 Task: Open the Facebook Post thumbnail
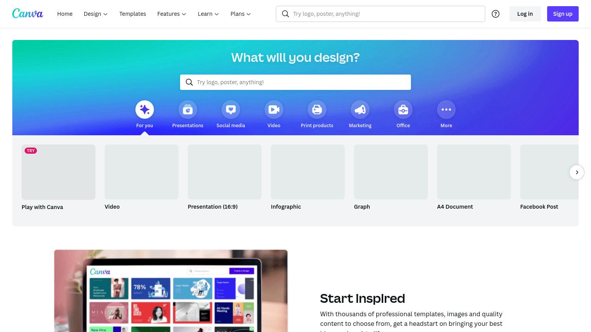(549, 172)
